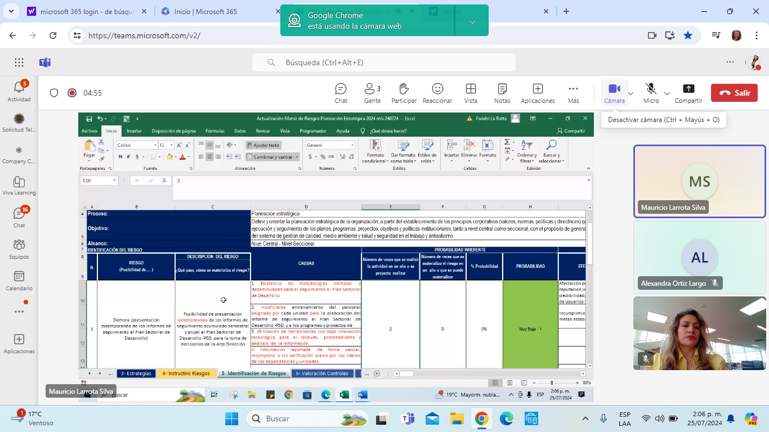Screen dimensions: 769x432
Task: Switch to microsoft 365 login browser tab
Action: [84, 11]
